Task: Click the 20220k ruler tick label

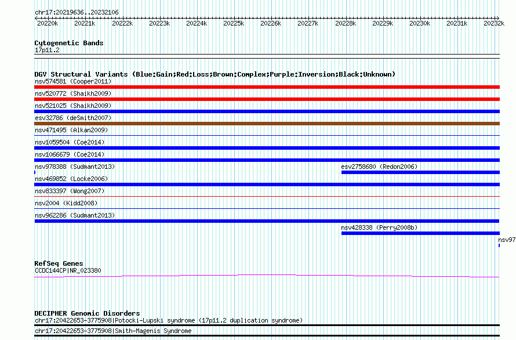Action: tap(48, 23)
